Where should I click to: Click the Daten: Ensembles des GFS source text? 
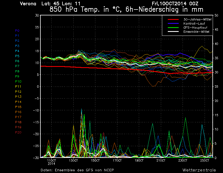tap(77, 170)
